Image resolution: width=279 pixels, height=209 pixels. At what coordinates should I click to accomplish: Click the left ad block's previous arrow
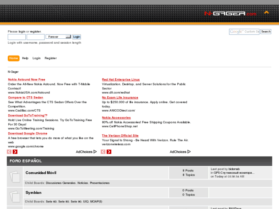pyautogui.click(x=9, y=152)
